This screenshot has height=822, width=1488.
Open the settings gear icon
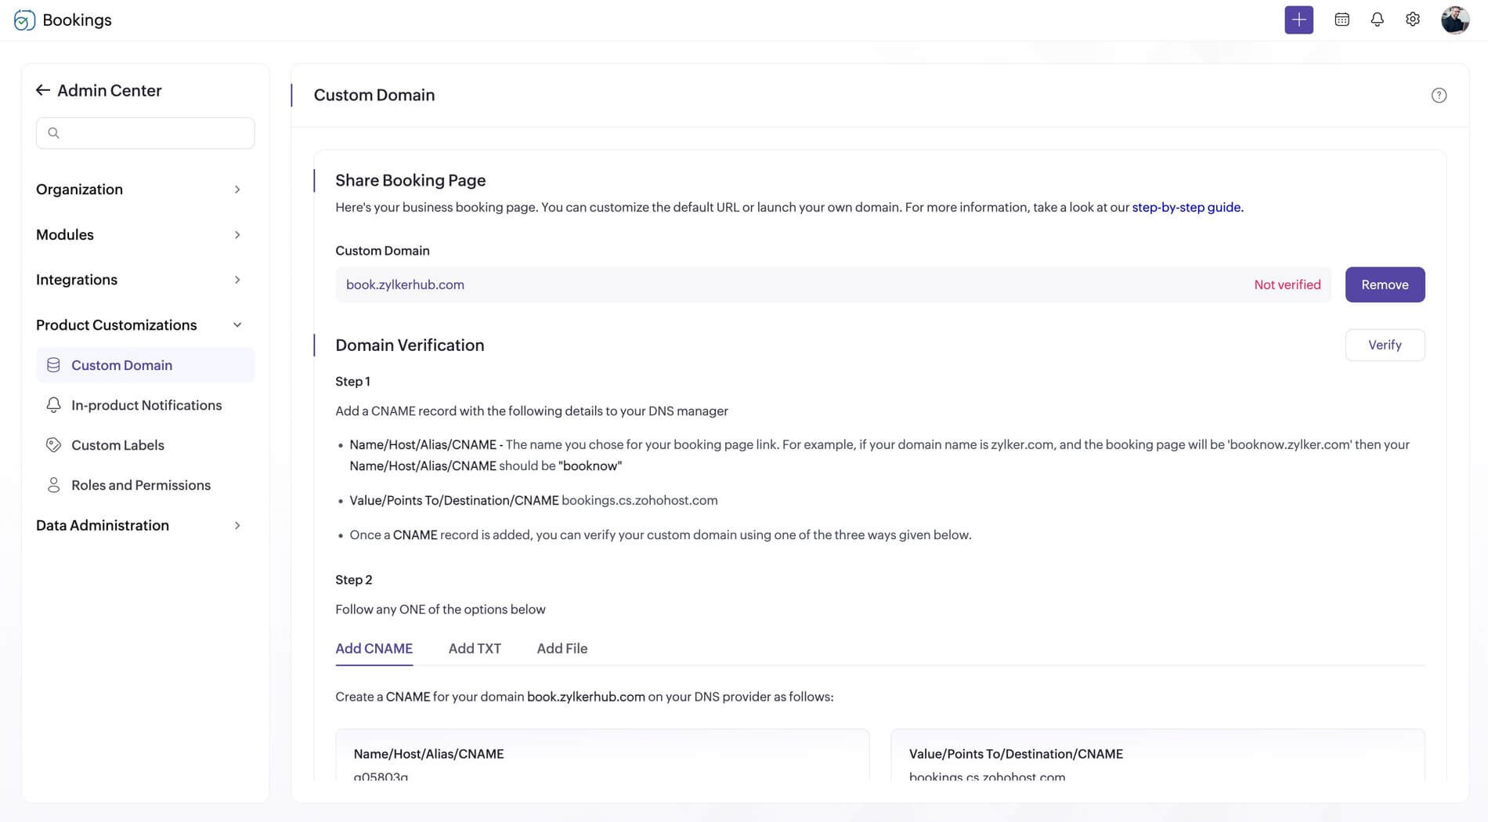(1412, 20)
